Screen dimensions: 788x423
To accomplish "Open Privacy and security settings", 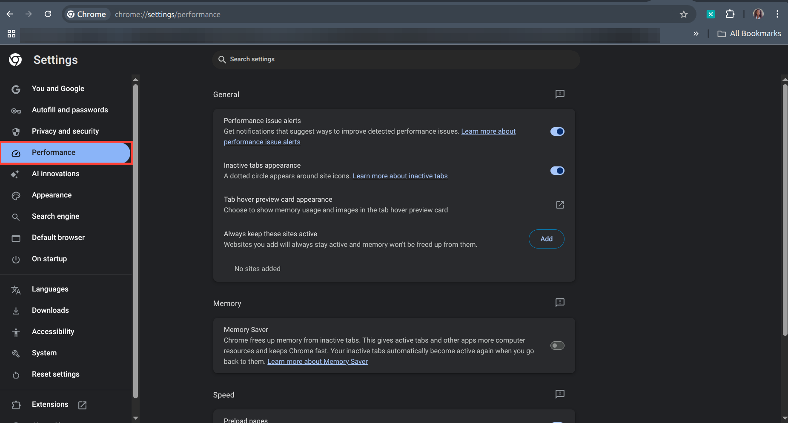I will point(65,131).
